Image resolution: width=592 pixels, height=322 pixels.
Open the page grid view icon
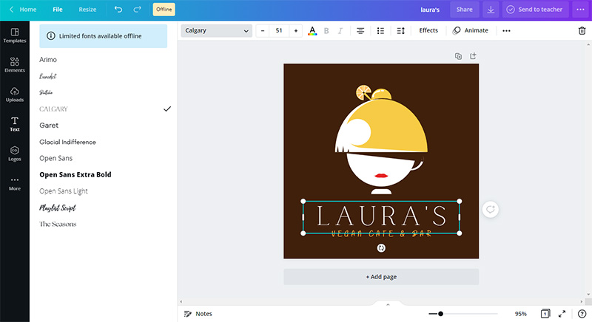pyautogui.click(x=545, y=314)
